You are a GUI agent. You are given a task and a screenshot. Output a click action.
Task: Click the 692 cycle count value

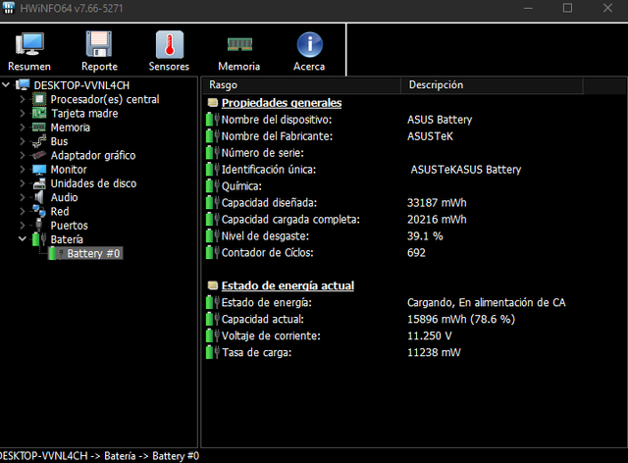click(x=416, y=253)
